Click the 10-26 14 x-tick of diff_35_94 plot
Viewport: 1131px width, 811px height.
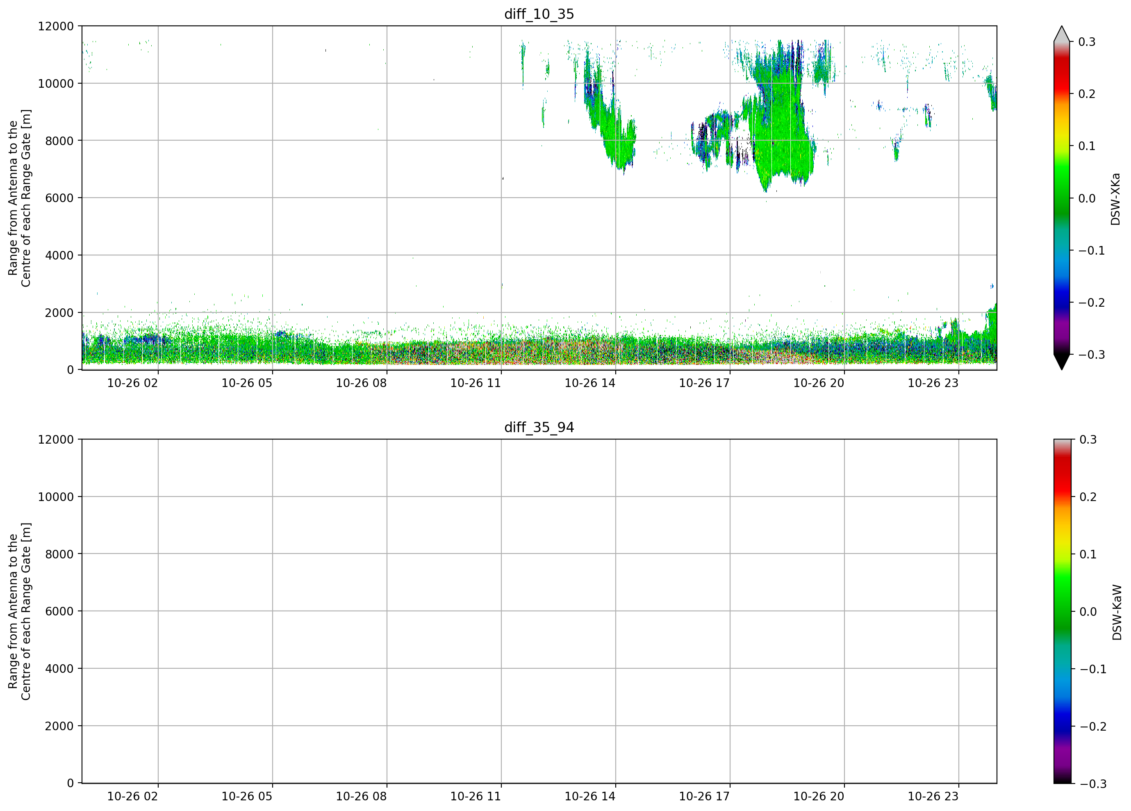coord(590,797)
